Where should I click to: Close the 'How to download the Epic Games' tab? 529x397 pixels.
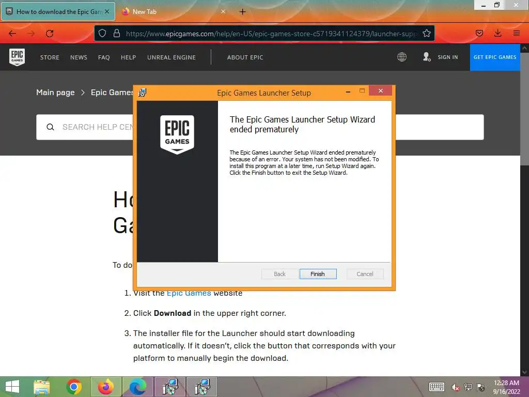tap(107, 11)
